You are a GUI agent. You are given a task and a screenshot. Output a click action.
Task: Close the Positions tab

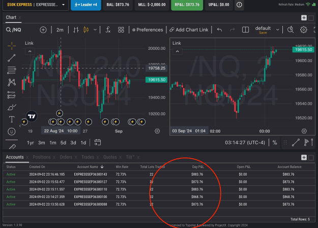(x=54, y=157)
